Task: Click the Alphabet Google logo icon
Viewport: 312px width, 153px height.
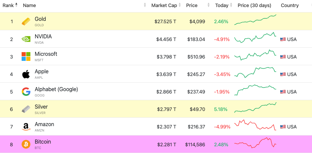Action: pyautogui.click(x=26, y=92)
